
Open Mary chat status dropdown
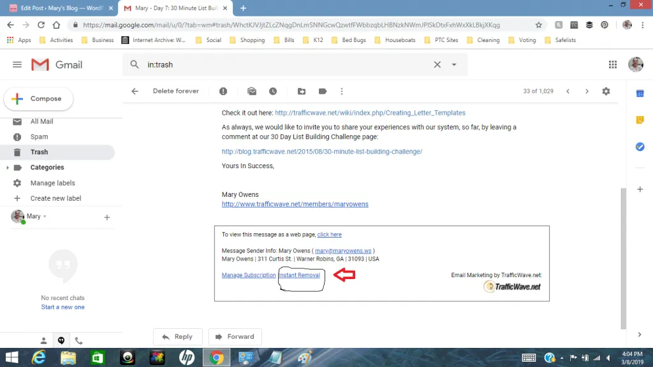point(36,217)
